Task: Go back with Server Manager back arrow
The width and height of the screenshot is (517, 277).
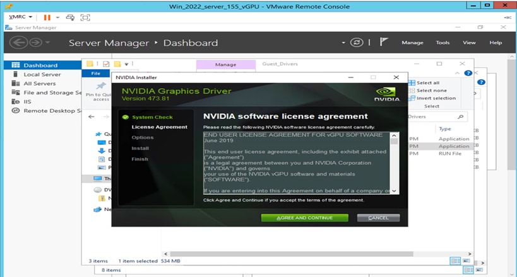Action: (x=18, y=42)
